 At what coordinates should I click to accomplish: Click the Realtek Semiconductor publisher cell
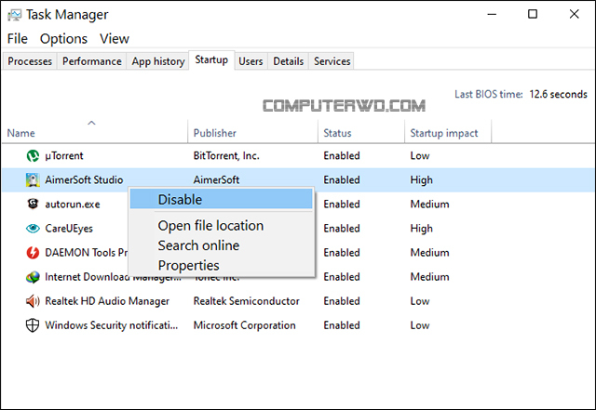(246, 301)
